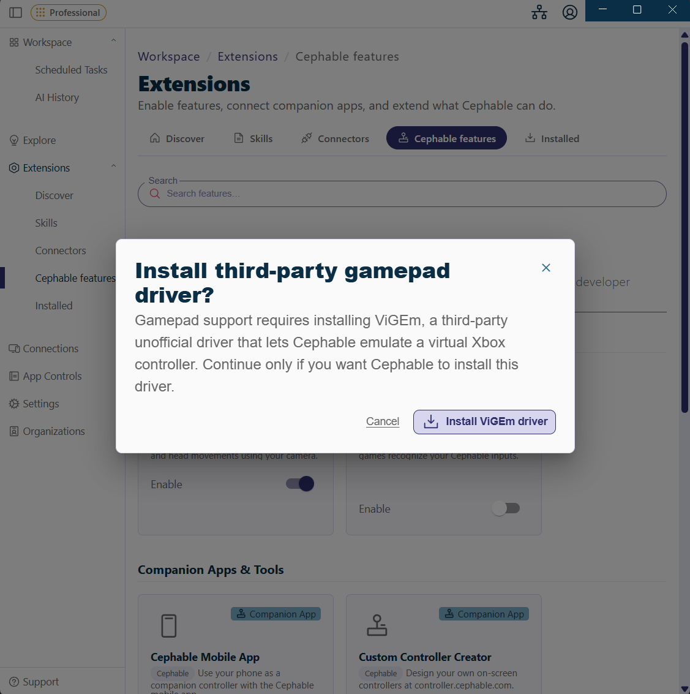Click the Organizations icon in sidebar
This screenshot has height=694, width=690.
(14, 431)
